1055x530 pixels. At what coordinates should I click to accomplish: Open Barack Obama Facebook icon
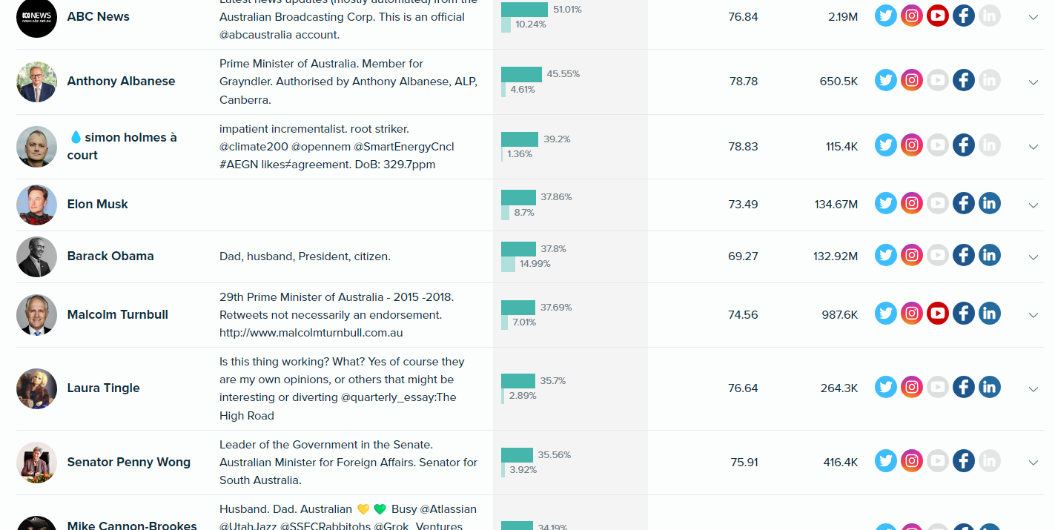964,255
